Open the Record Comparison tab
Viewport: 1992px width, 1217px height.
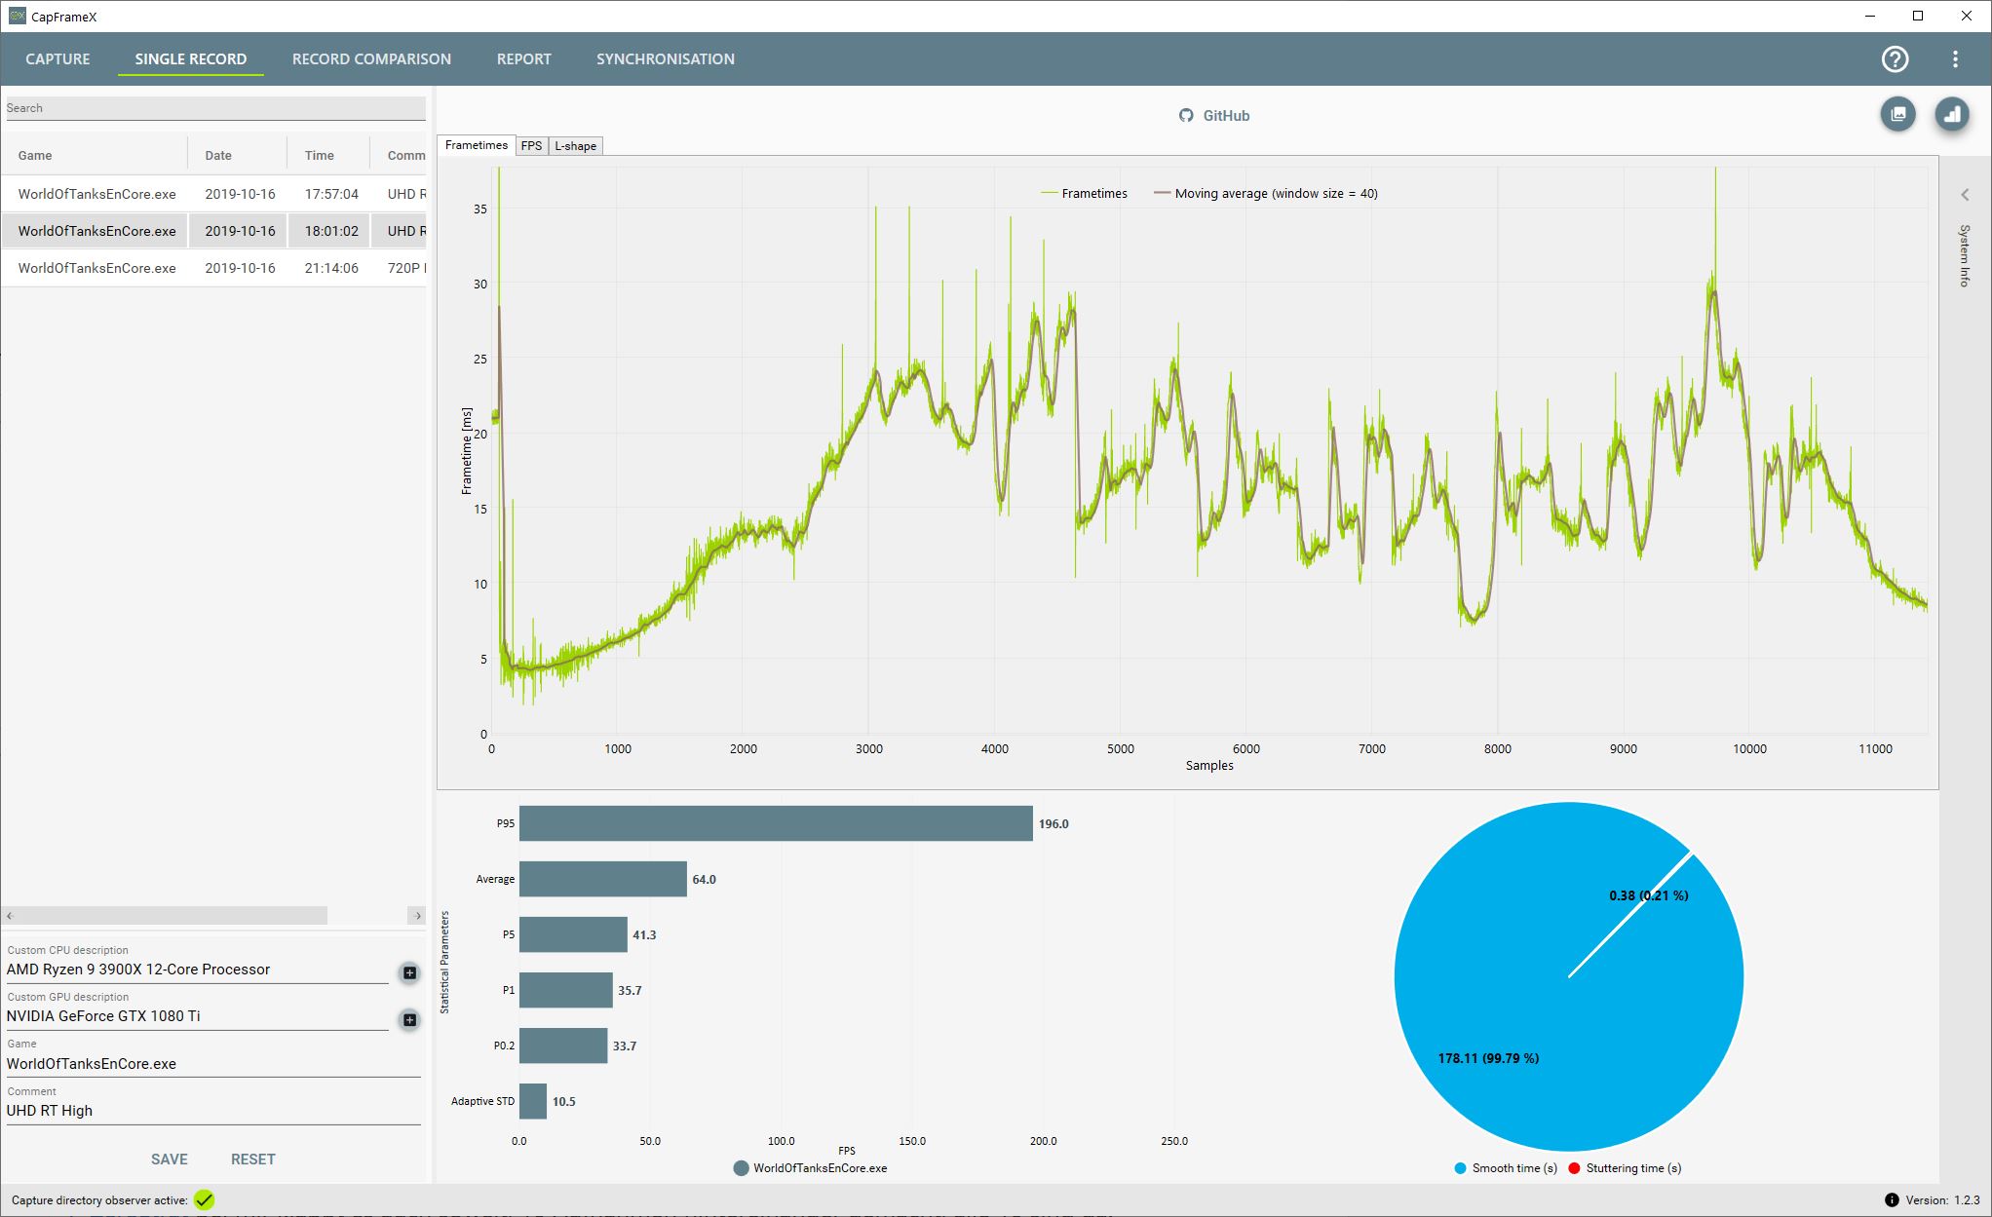pyautogui.click(x=371, y=59)
